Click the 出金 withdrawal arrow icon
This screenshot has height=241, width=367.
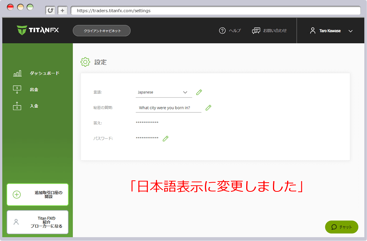pyautogui.click(x=17, y=89)
